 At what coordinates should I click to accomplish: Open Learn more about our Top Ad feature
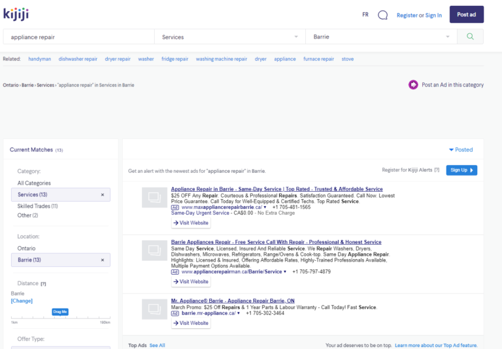436,346
